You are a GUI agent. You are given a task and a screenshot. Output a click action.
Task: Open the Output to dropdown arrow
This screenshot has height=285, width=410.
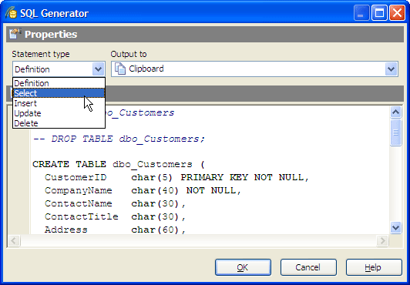(391, 69)
